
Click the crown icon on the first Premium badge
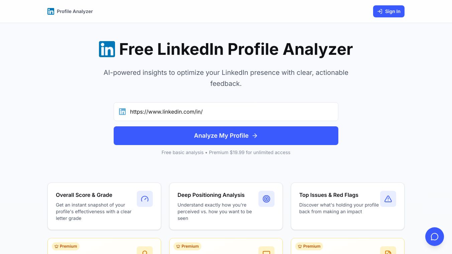click(56, 246)
